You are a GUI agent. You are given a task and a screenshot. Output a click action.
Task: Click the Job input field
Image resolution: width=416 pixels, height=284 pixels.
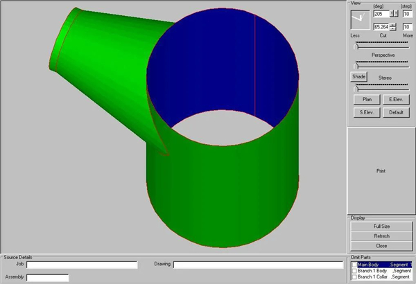coord(82,265)
